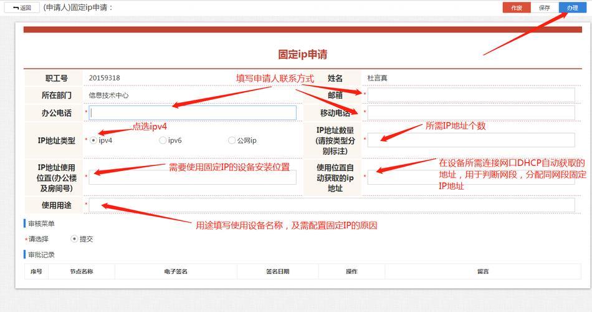Screen dimensions: 592x312
Task: Click the 操作 column header
Action: click(351, 271)
